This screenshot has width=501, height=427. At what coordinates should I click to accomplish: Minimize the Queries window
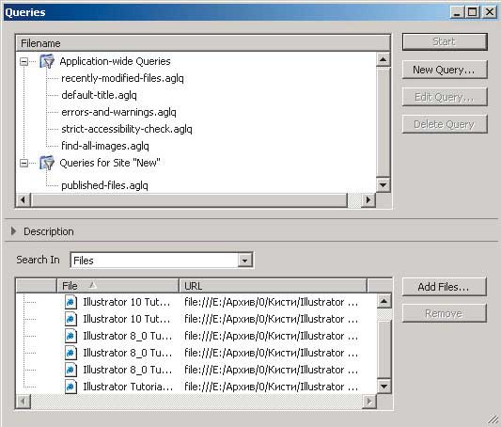pos(457,12)
